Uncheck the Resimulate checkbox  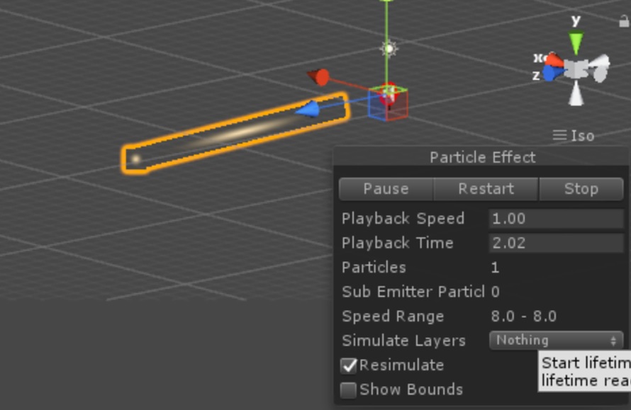349,365
